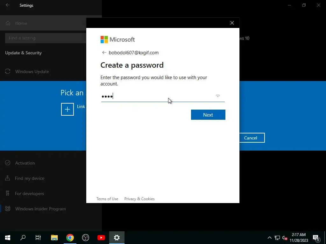The image size is (326, 244).
Task: Close the Microsoft account dialog
Action: coord(232,23)
